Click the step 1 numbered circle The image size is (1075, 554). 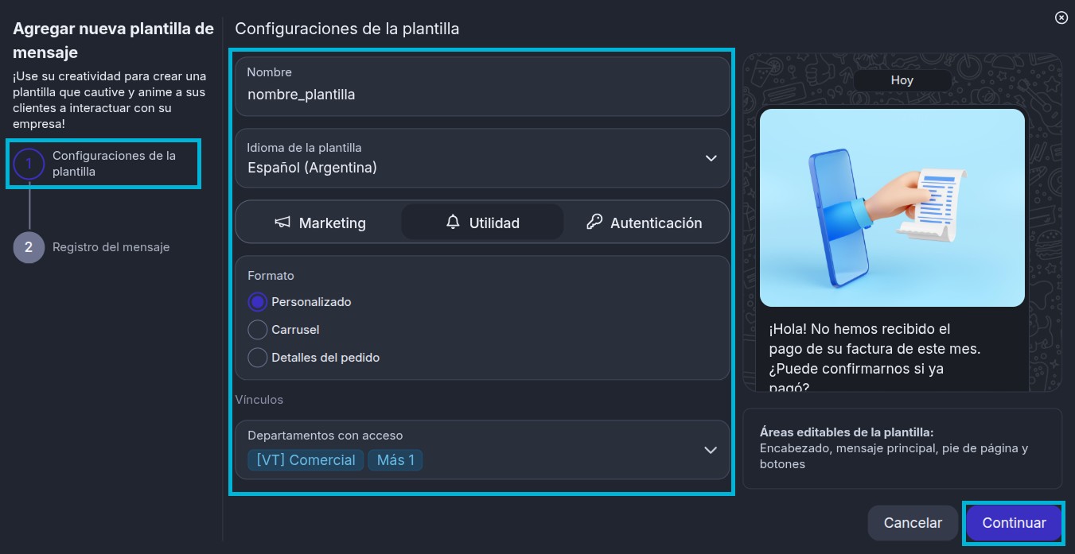point(28,164)
